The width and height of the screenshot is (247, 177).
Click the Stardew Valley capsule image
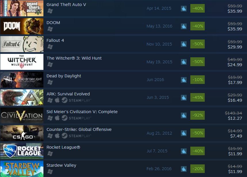tap(22, 169)
